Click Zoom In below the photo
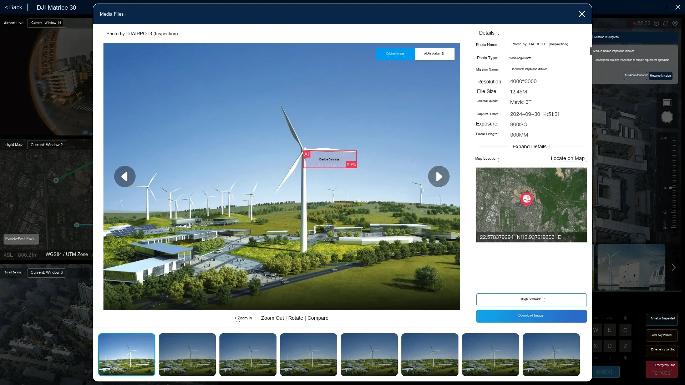This screenshot has height=385, width=685. [x=243, y=318]
